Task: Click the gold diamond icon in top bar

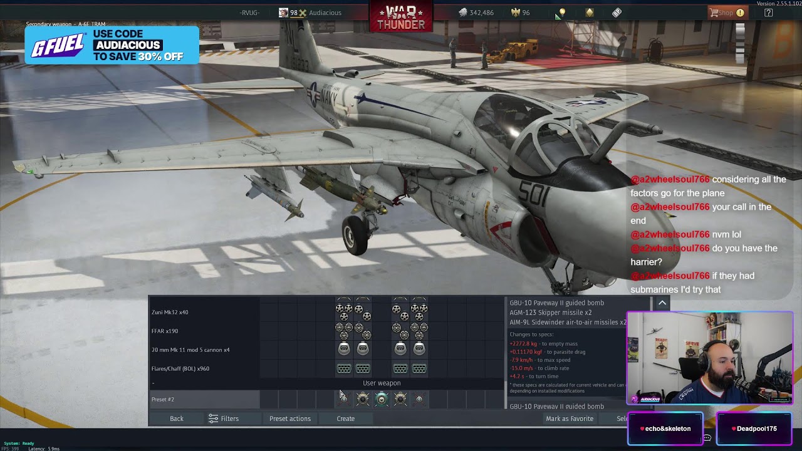Action: pyautogui.click(x=590, y=13)
